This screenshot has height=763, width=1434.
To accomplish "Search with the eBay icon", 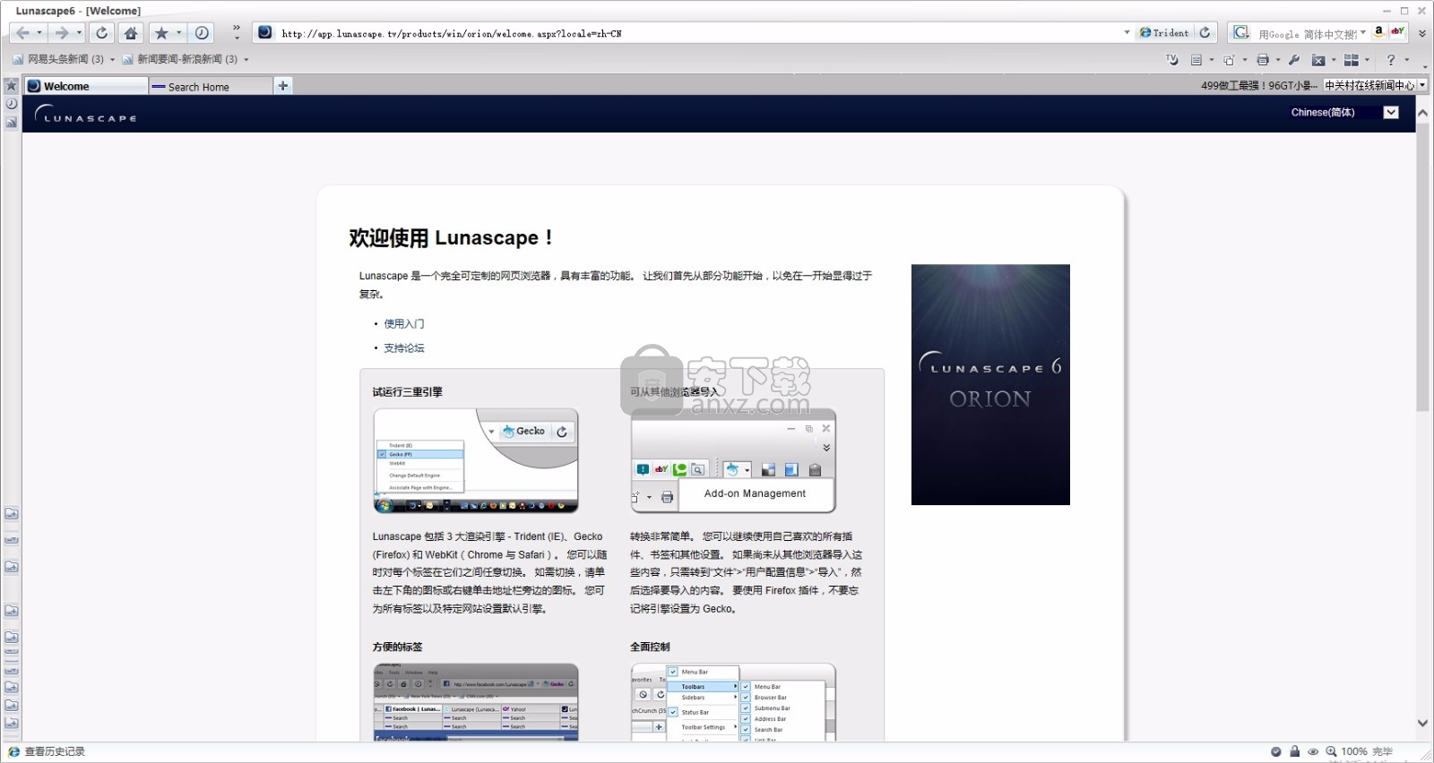I will click(x=1398, y=32).
